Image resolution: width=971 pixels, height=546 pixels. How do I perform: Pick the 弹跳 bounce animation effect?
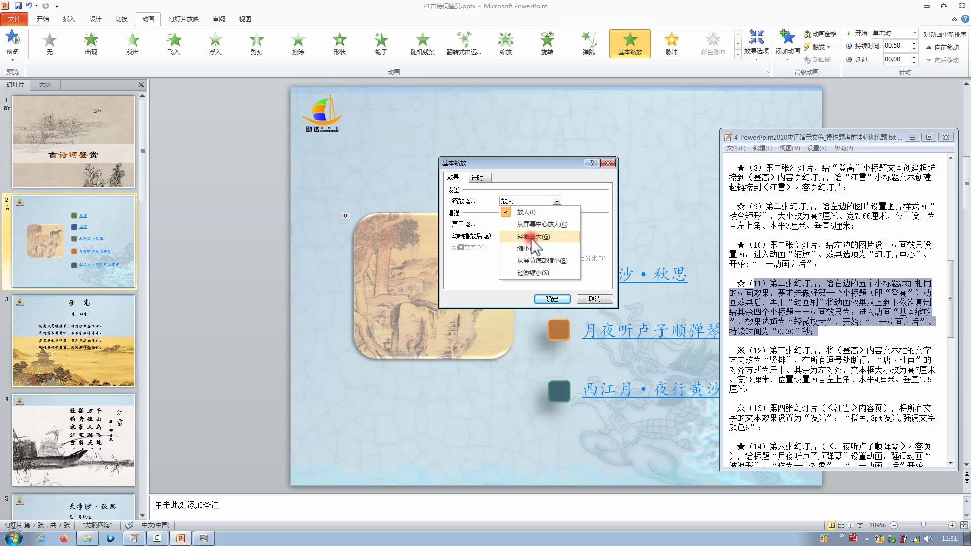[588, 43]
